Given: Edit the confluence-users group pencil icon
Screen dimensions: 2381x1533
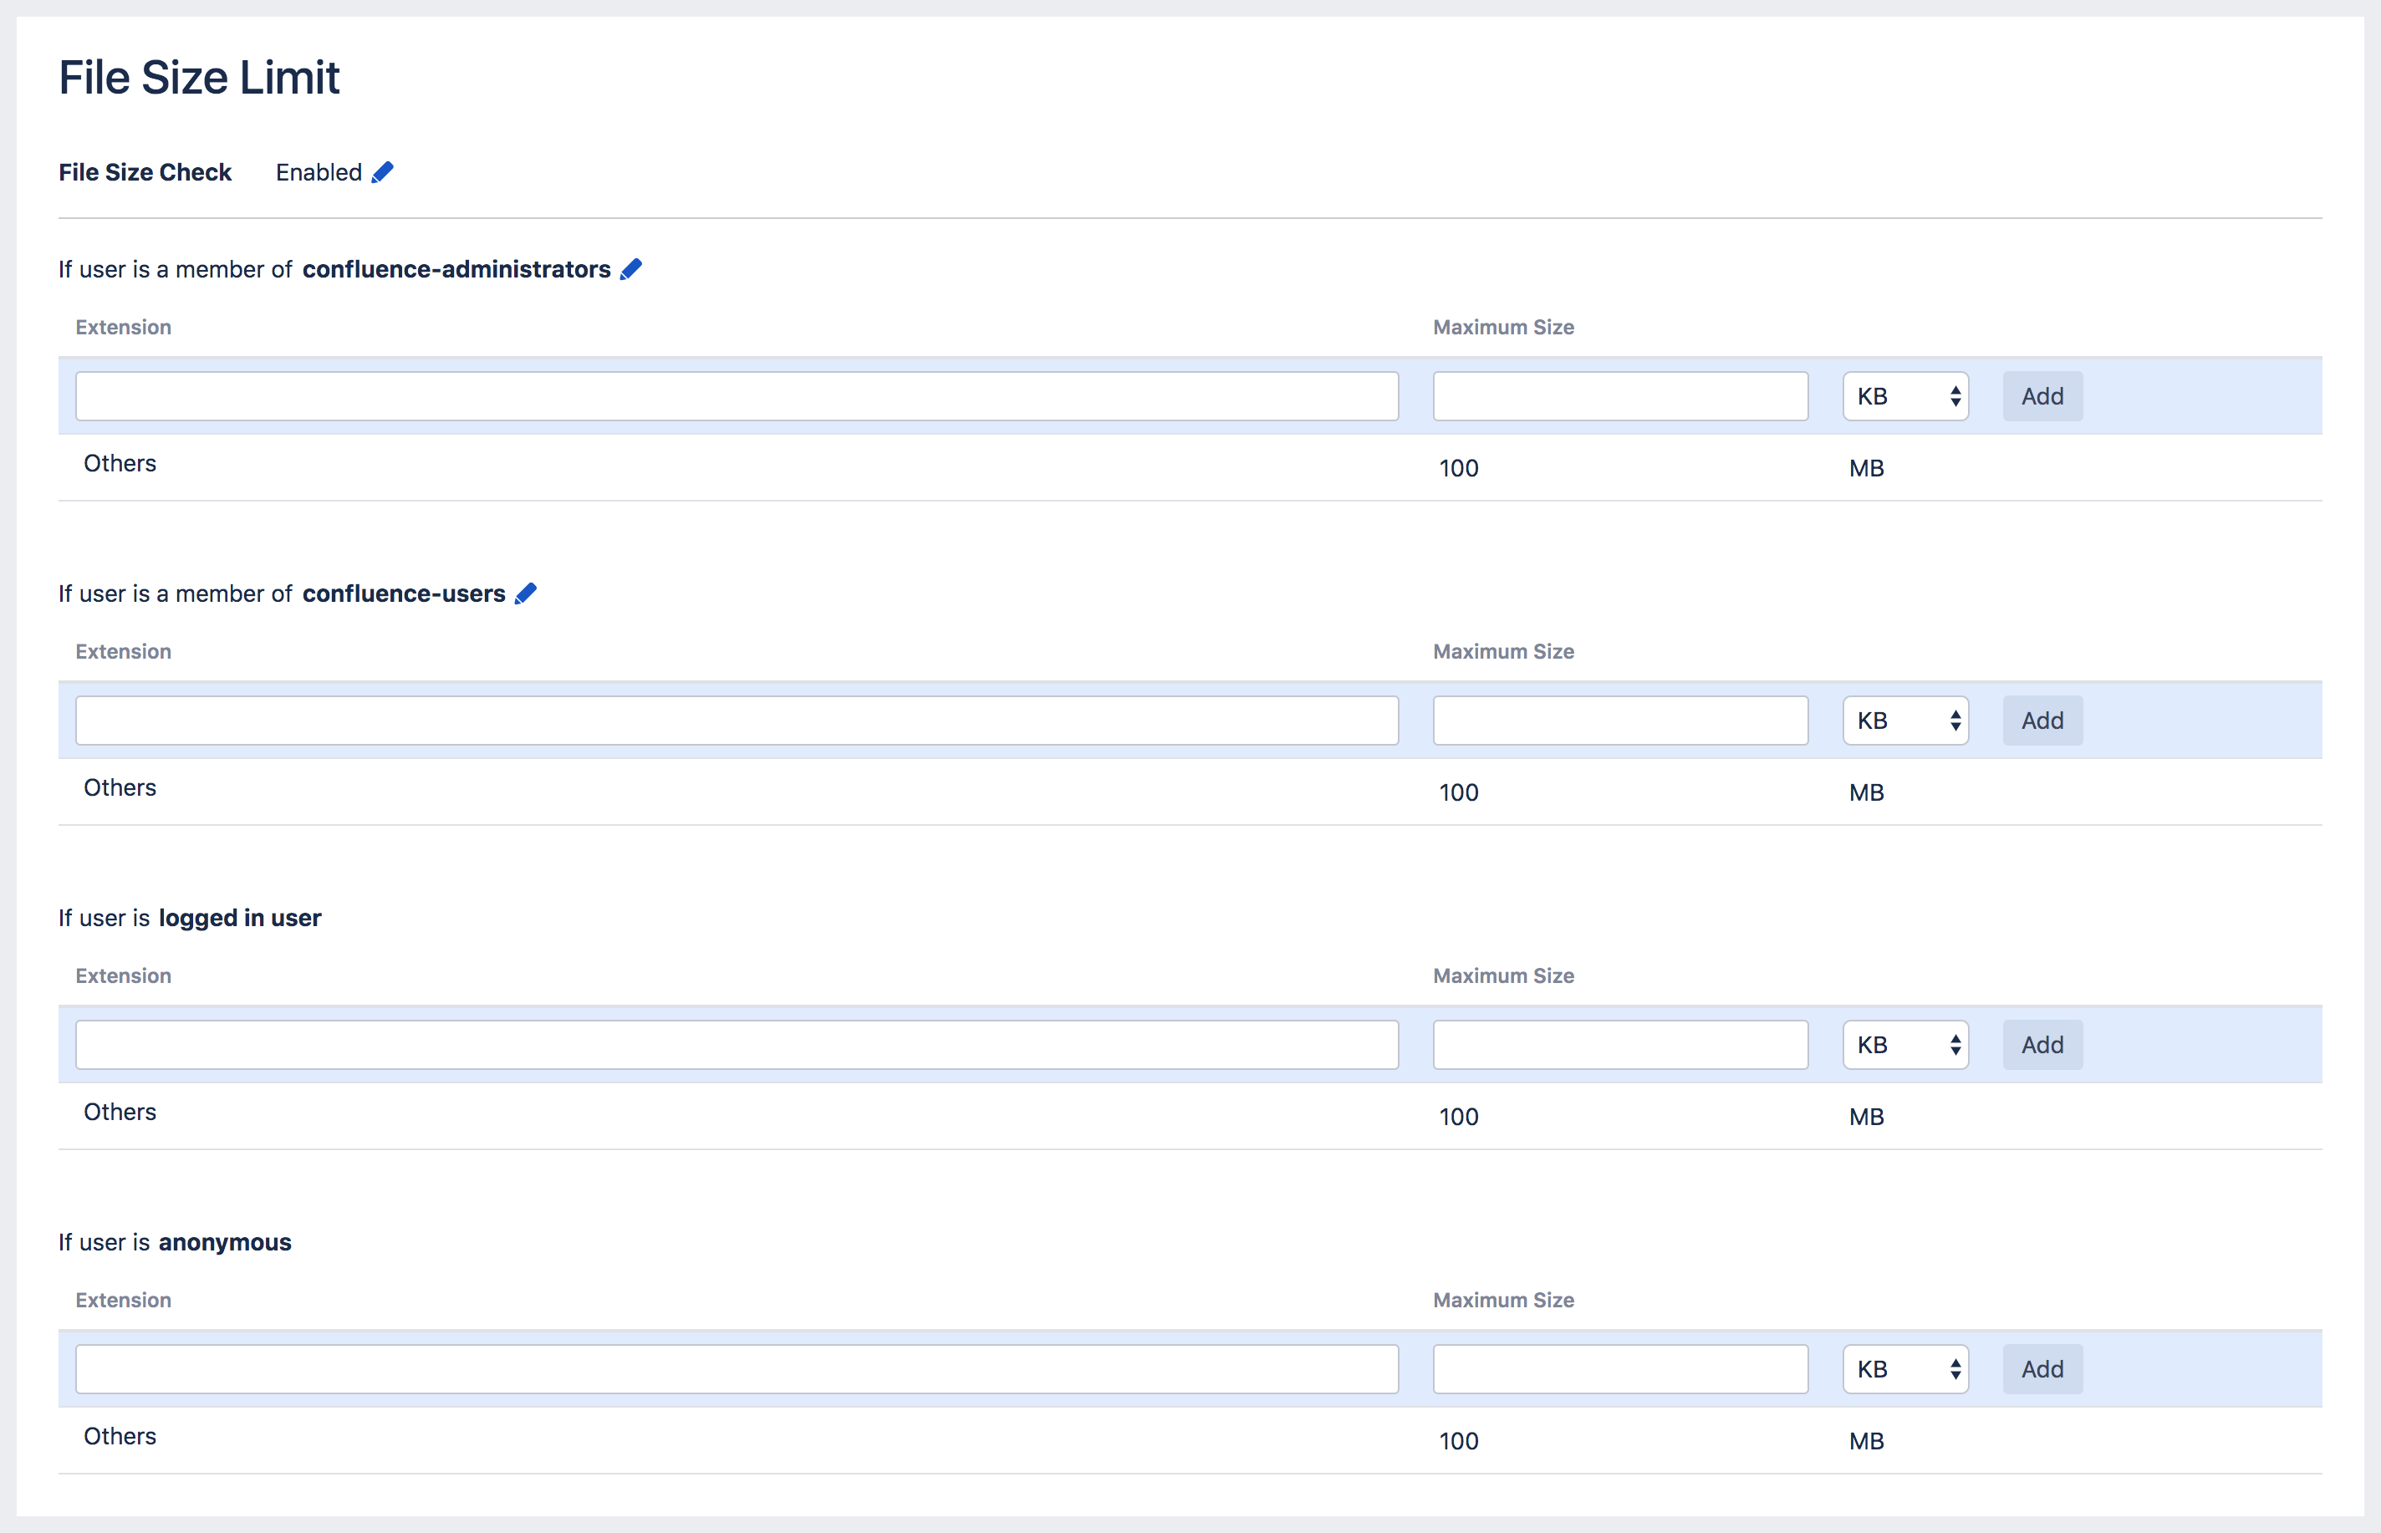Looking at the screenshot, I should pyautogui.click(x=526, y=593).
